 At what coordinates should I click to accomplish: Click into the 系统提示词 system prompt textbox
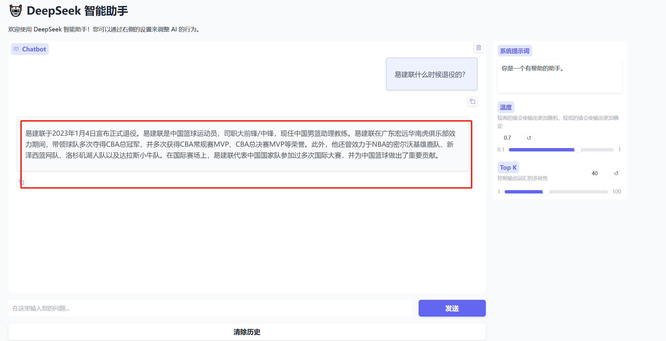coord(560,76)
